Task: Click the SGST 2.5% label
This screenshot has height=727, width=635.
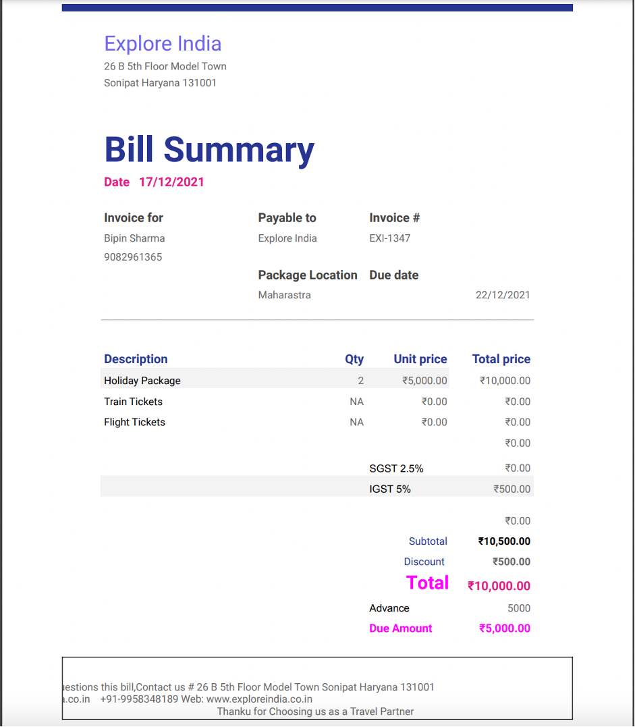Action: click(396, 468)
